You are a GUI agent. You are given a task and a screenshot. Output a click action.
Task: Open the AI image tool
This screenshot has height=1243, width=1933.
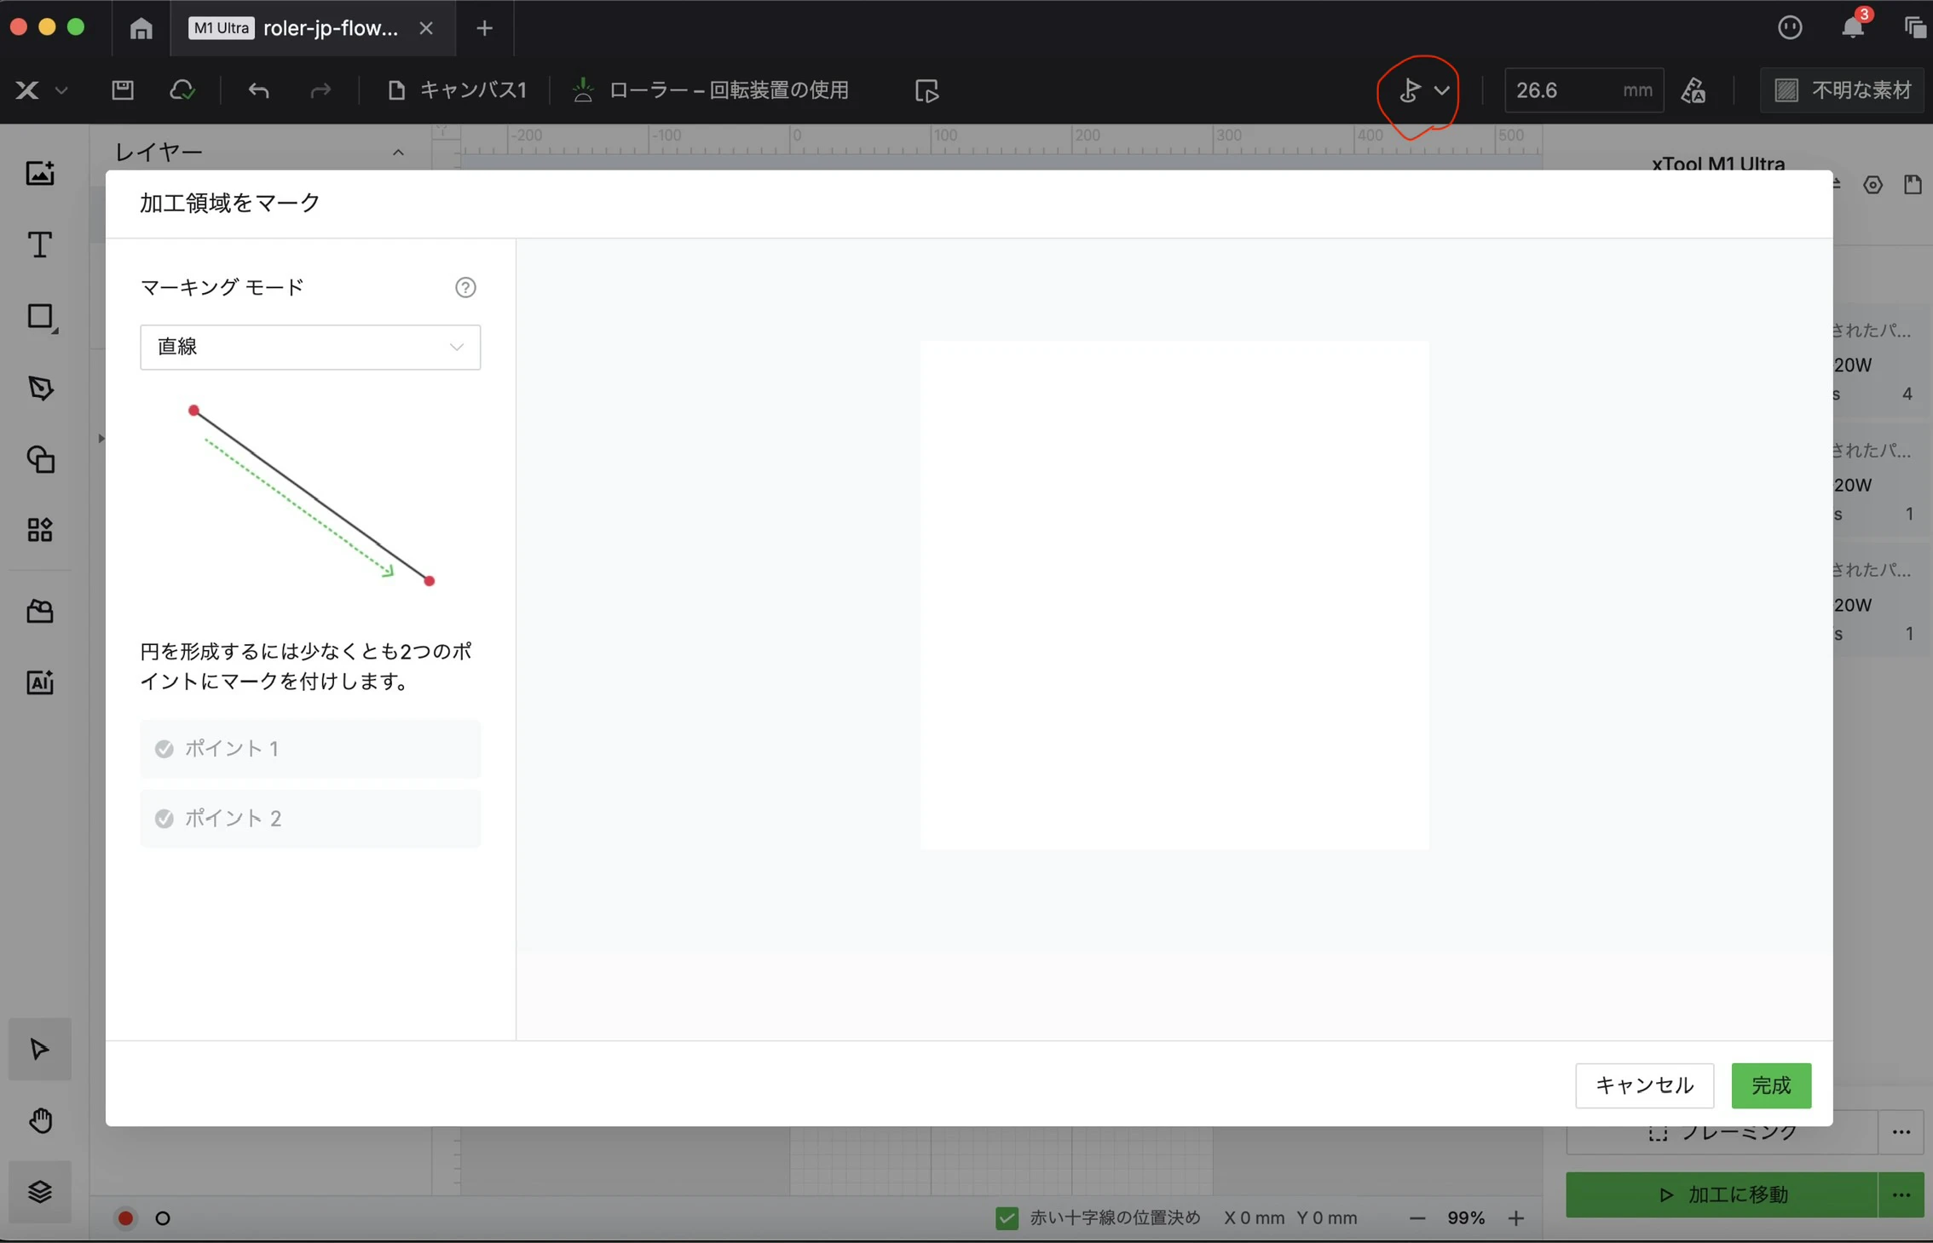pyautogui.click(x=40, y=682)
